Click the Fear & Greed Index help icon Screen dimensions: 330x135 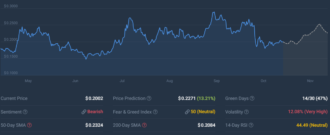click(x=155, y=112)
